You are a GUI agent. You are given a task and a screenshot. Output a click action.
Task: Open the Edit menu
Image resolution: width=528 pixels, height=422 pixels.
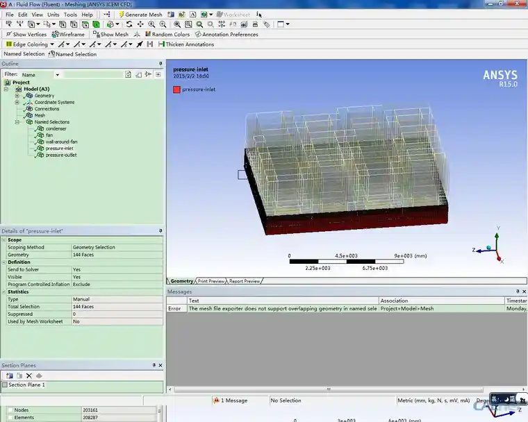click(x=22, y=15)
